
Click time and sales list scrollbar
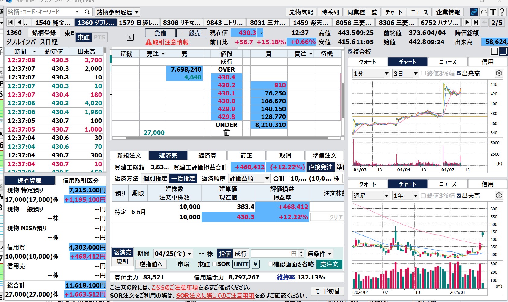104,51
